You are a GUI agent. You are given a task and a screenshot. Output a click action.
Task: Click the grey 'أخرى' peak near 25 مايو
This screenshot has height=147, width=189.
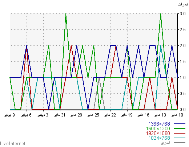click(99, 78)
